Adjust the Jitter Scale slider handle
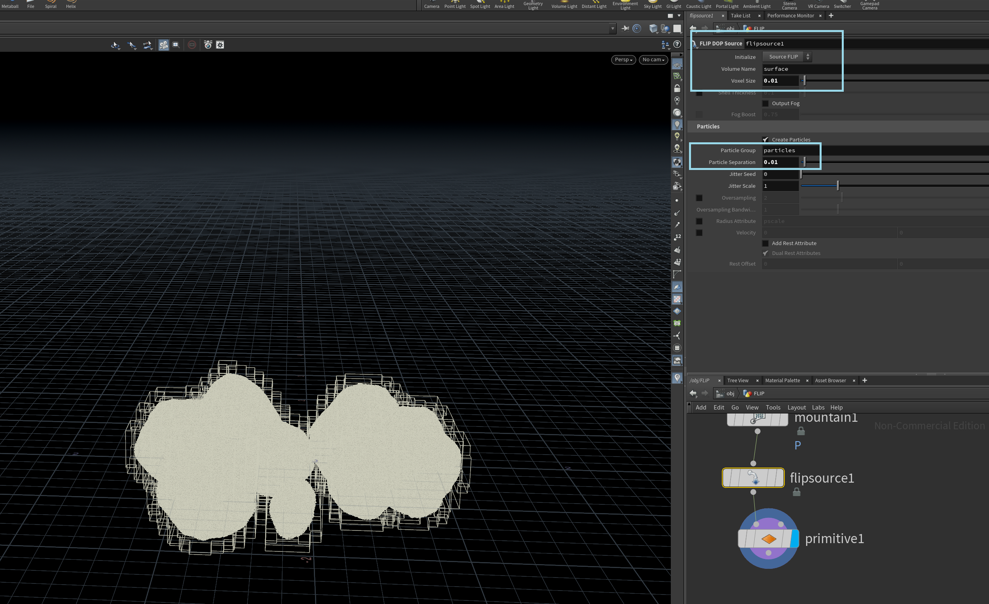The height and width of the screenshot is (604, 989). tap(838, 186)
